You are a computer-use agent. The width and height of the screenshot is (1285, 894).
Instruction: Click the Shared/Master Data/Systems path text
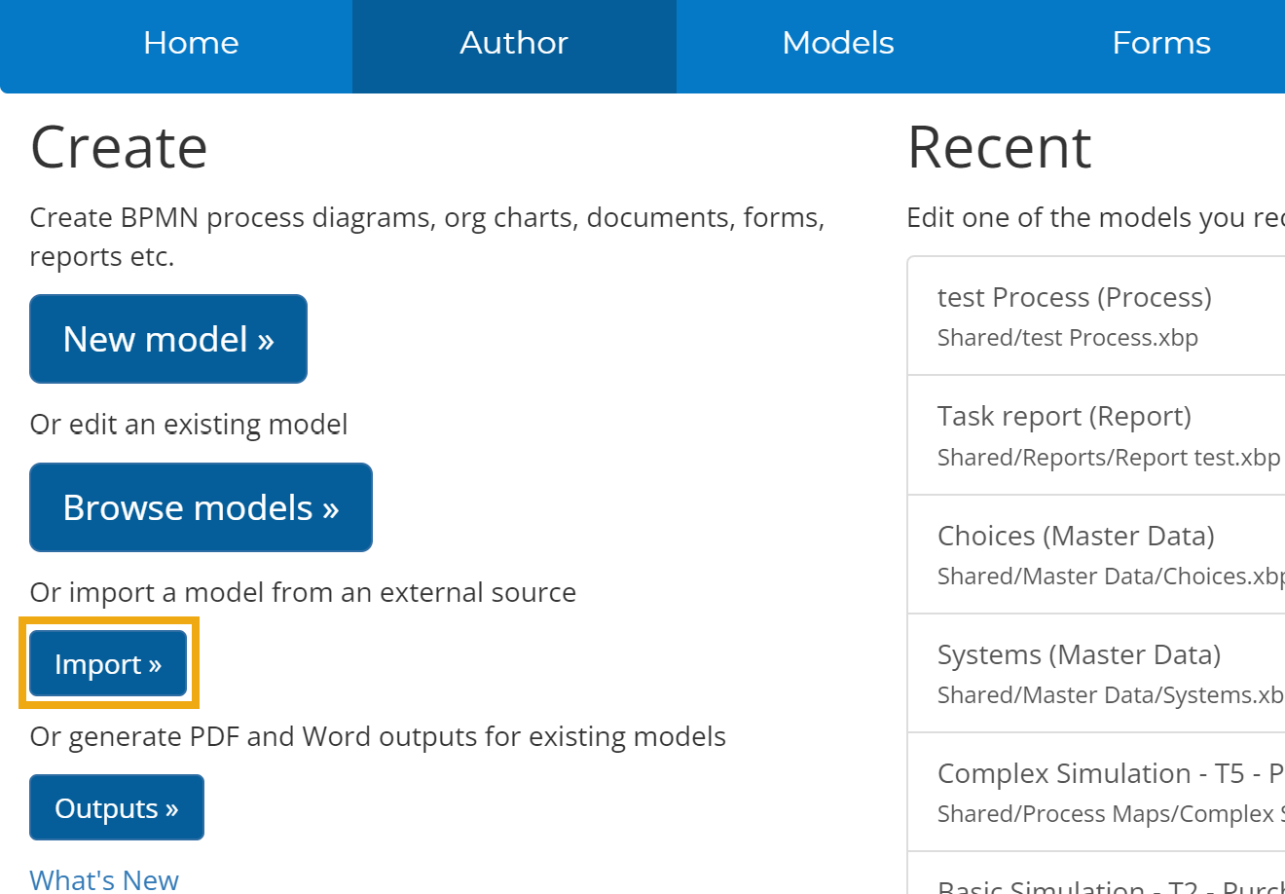pyautogui.click(x=1110, y=695)
